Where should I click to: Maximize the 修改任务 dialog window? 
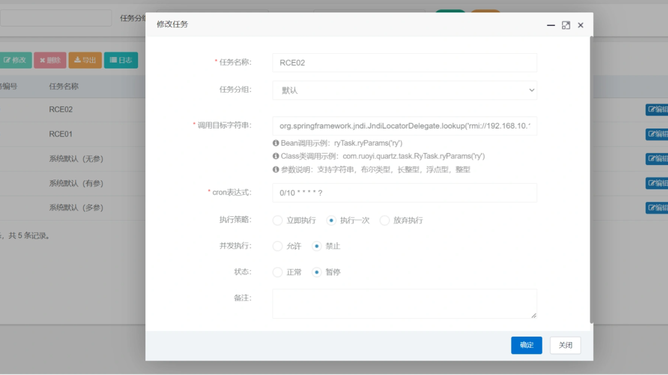[x=565, y=25]
